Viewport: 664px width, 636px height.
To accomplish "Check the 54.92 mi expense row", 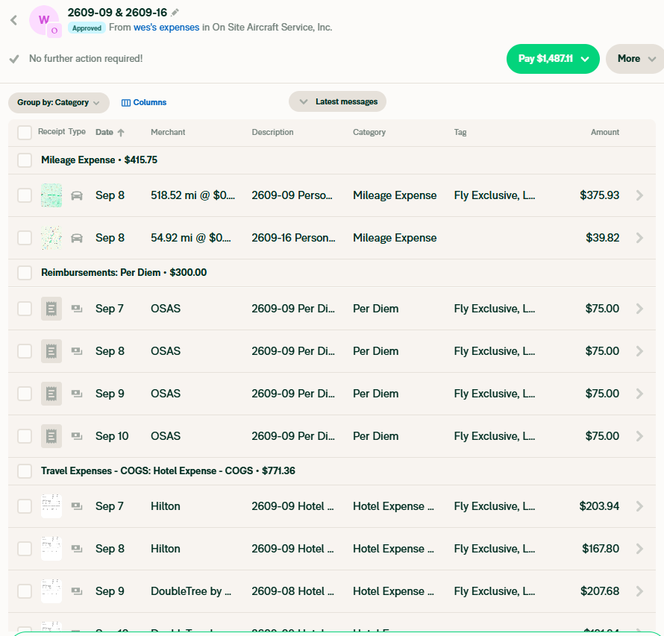I will click(x=25, y=238).
